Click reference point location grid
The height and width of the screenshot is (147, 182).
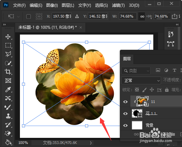(x=39, y=16)
